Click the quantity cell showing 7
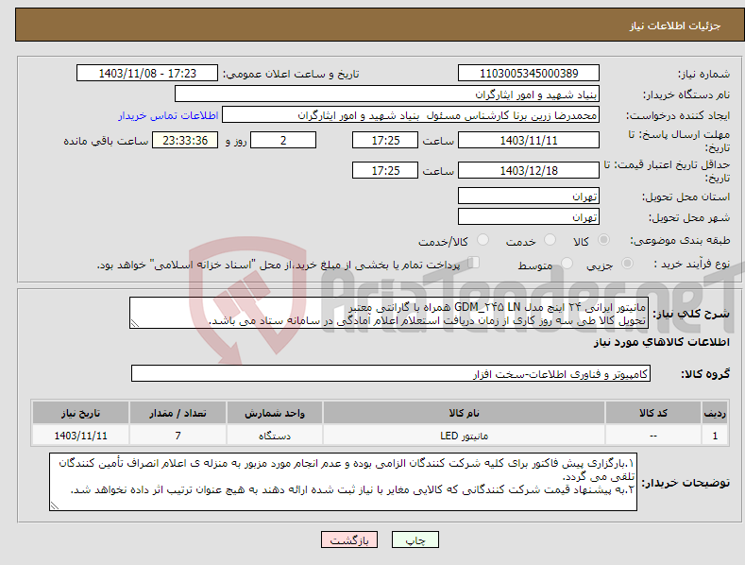 (178, 436)
